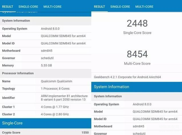Click the 'Cluster 1' row label
182x135 pixels.
(8, 107)
